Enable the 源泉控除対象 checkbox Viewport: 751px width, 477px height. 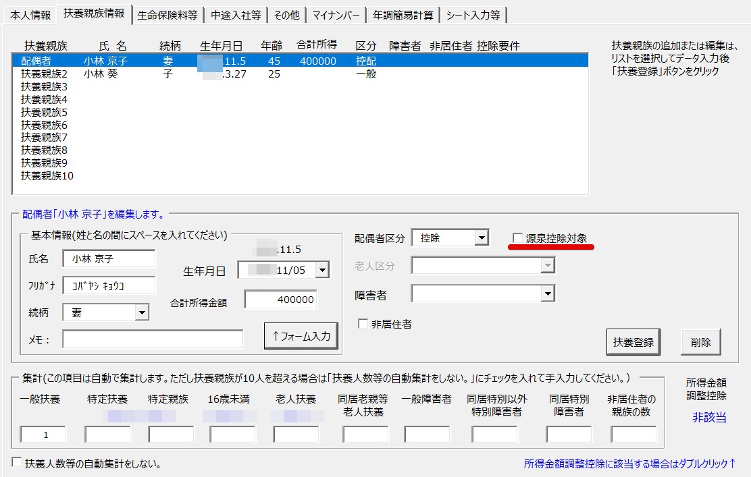pos(518,238)
